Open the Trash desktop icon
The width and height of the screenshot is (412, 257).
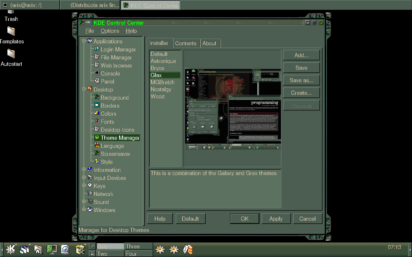[11, 15]
